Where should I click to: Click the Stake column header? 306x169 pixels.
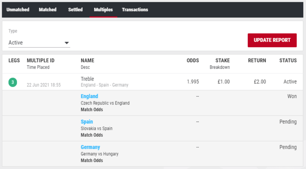(x=222, y=61)
